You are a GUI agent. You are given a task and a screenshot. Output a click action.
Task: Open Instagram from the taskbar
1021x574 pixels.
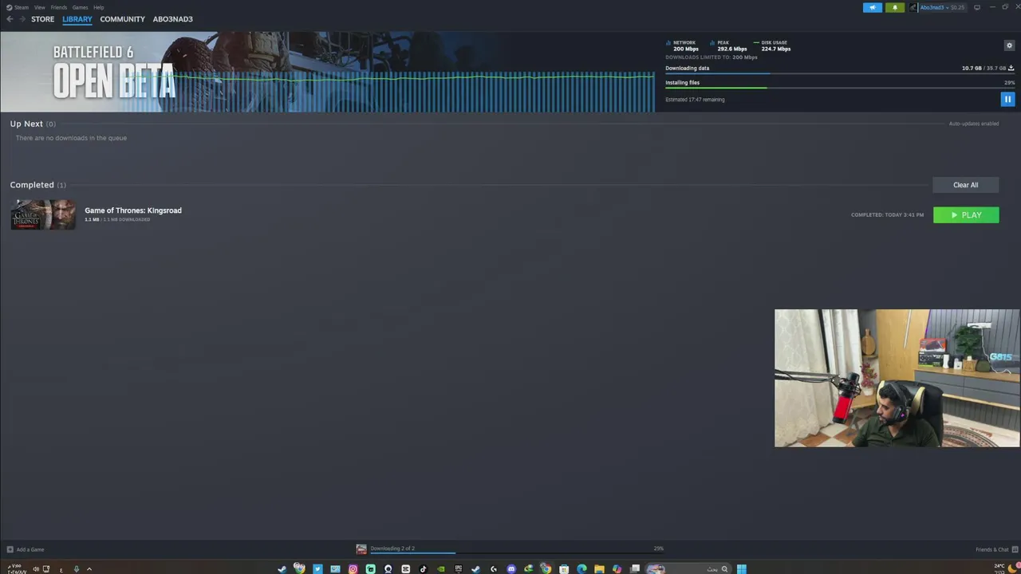[x=353, y=568]
